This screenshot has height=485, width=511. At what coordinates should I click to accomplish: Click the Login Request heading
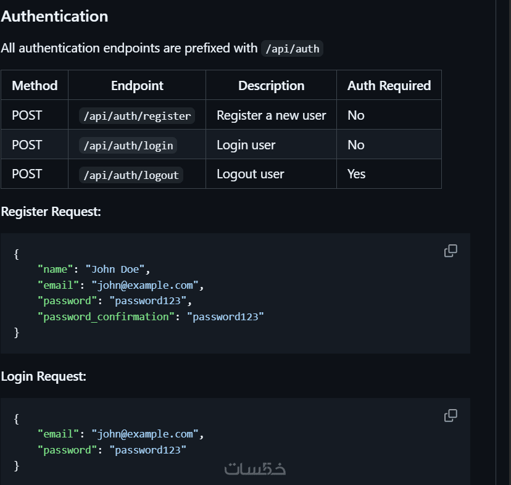(x=43, y=376)
